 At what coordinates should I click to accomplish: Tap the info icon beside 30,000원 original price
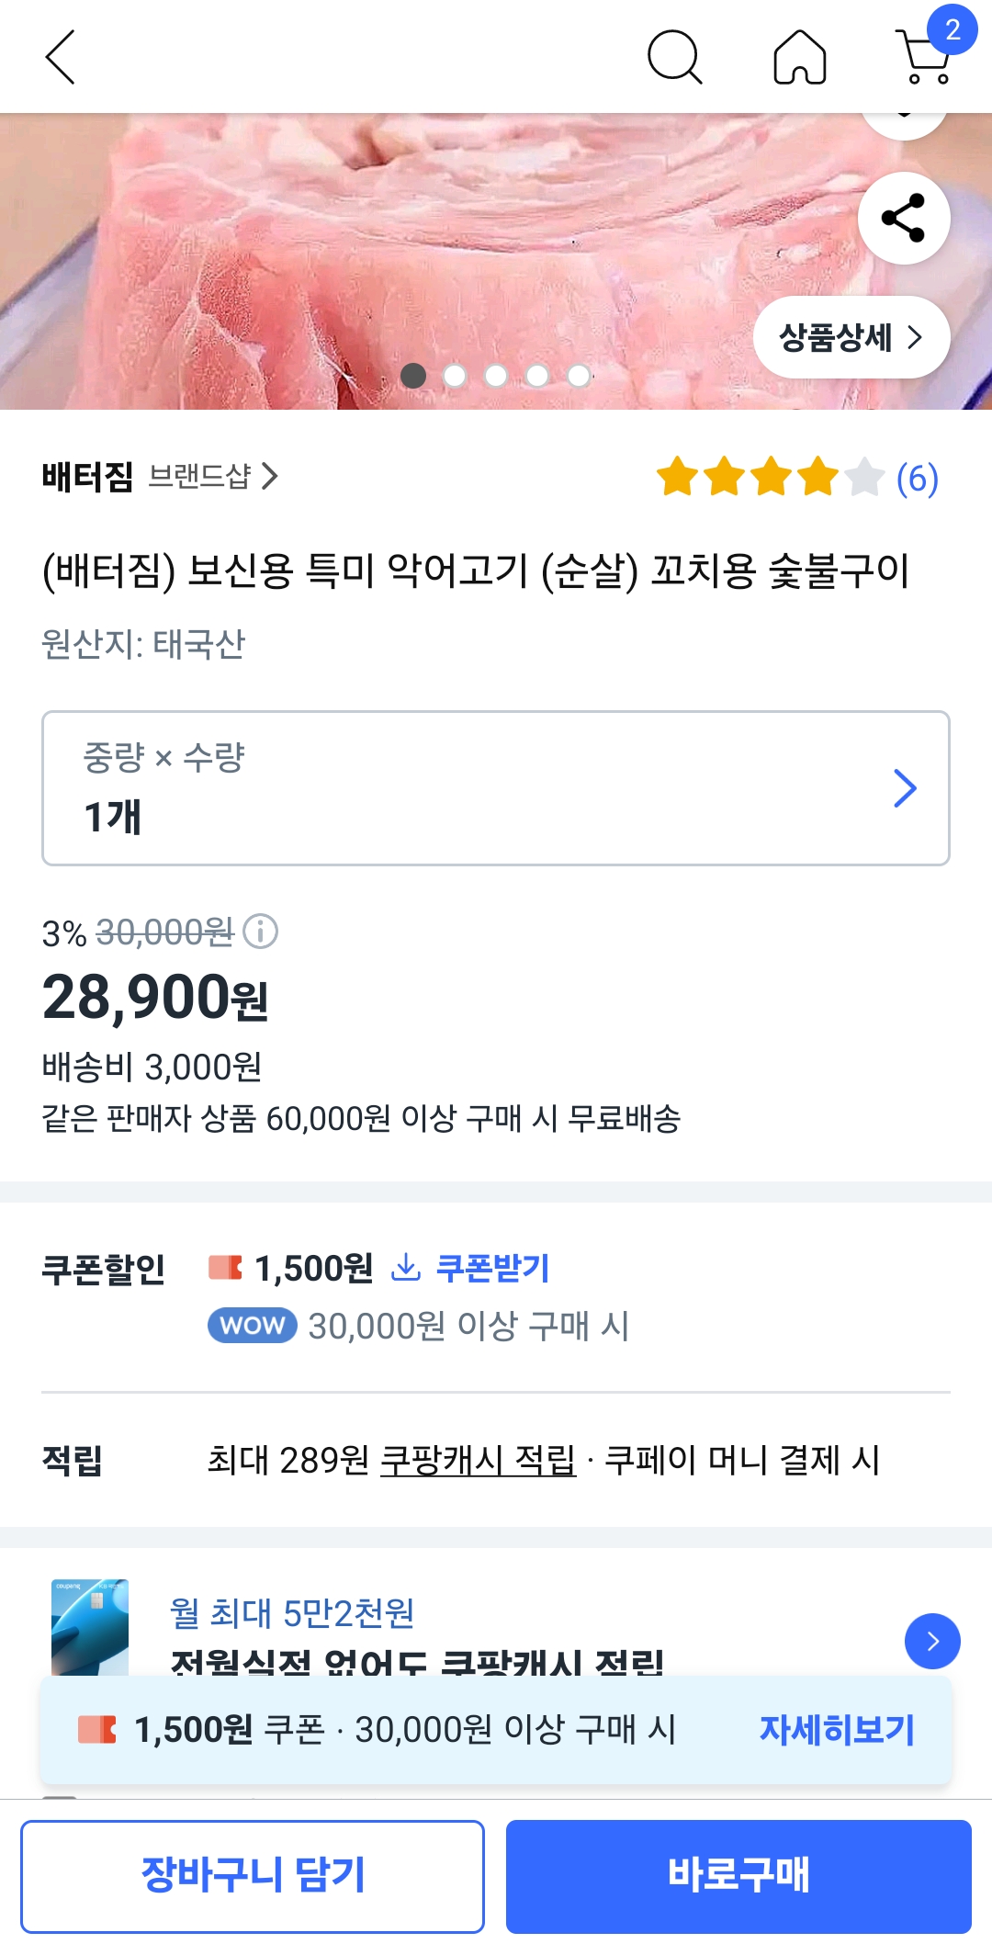pos(261,932)
